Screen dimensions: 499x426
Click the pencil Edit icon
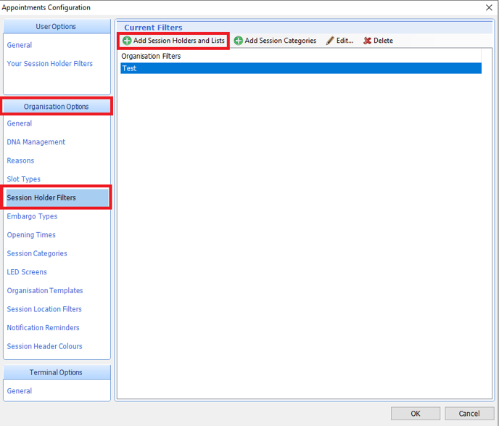[331, 41]
